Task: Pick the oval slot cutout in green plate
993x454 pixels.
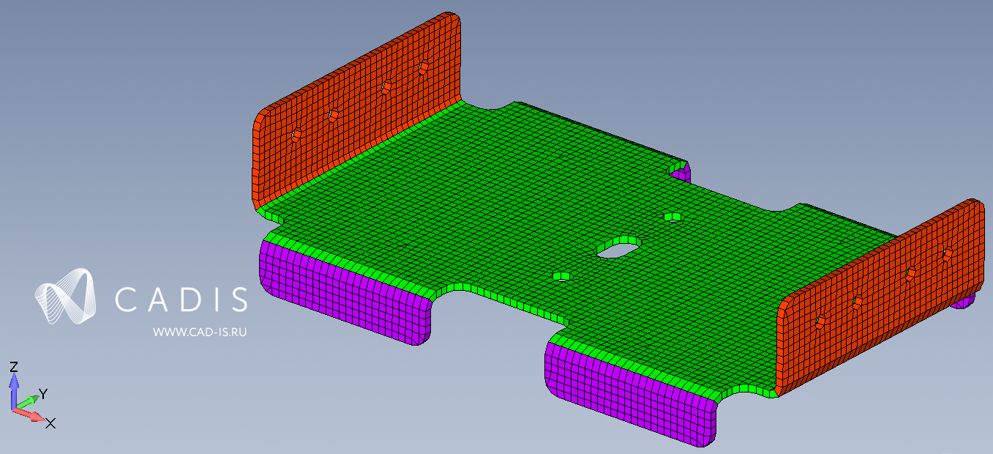Action: pyautogui.click(x=619, y=246)
